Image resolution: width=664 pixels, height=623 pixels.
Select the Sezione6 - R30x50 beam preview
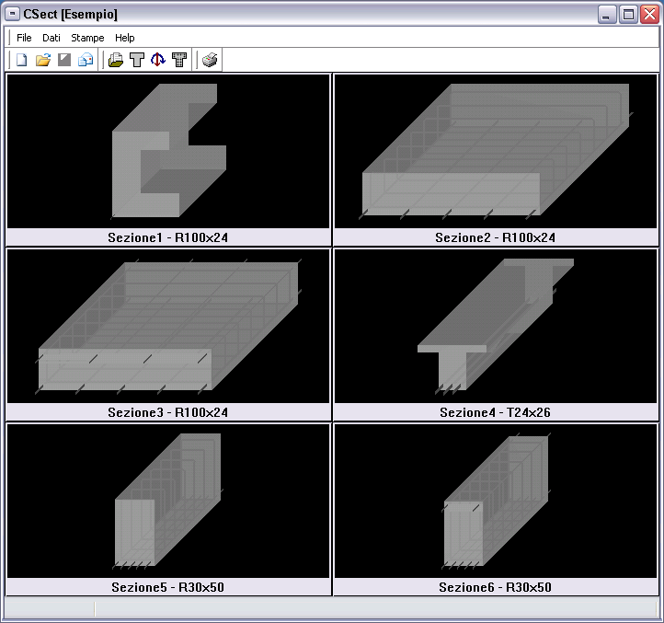[495, 501]
